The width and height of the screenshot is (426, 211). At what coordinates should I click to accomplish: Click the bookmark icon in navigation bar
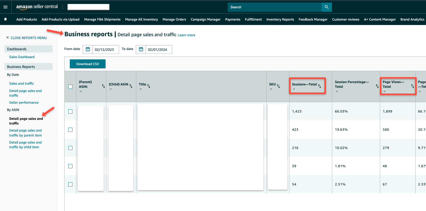tap(5, 19)
